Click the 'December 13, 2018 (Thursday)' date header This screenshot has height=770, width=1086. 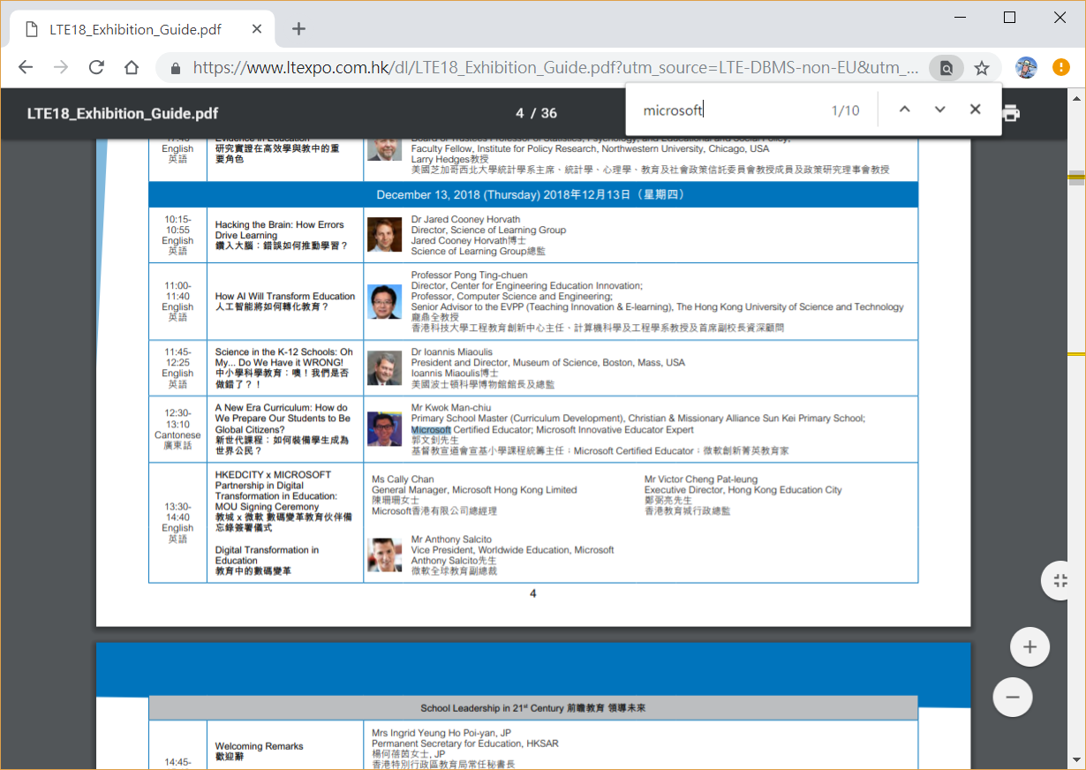(533, 194)
